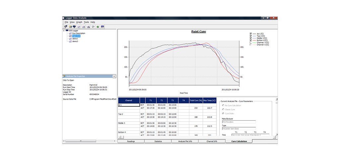Click the T1 Time input field

tap(236, 135)
